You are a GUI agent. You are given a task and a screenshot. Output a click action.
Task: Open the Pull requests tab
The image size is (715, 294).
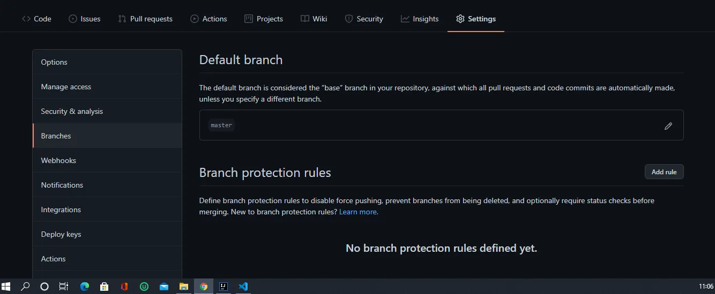click(x=145, y=19)
